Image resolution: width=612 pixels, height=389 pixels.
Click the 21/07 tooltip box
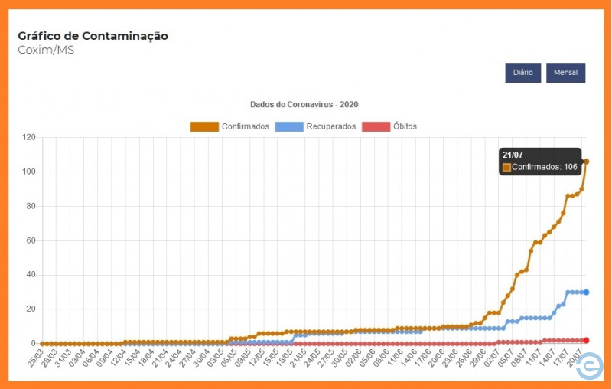[539, 161]
